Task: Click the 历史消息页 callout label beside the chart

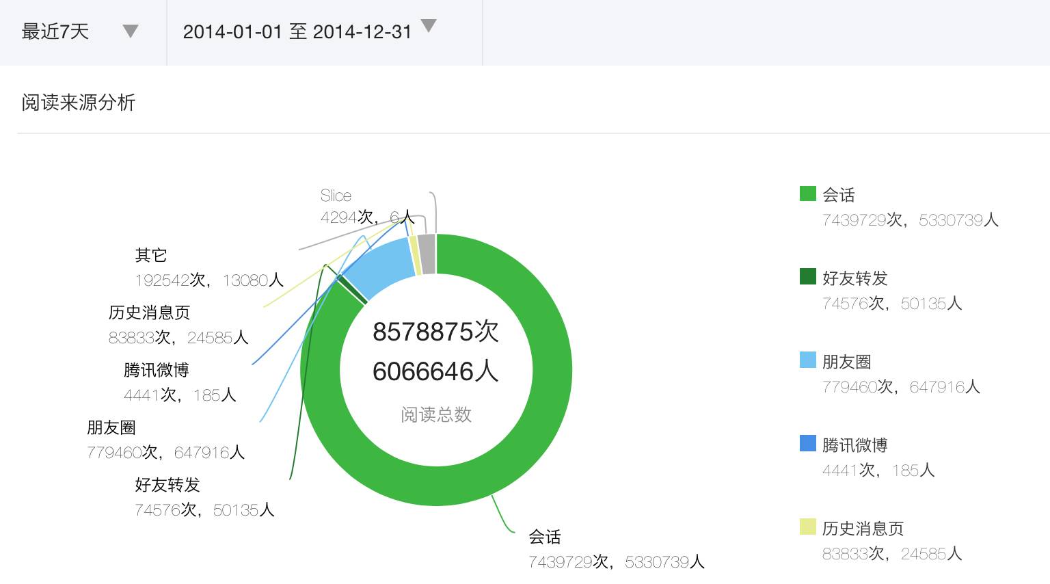Action: pos(150,313)
